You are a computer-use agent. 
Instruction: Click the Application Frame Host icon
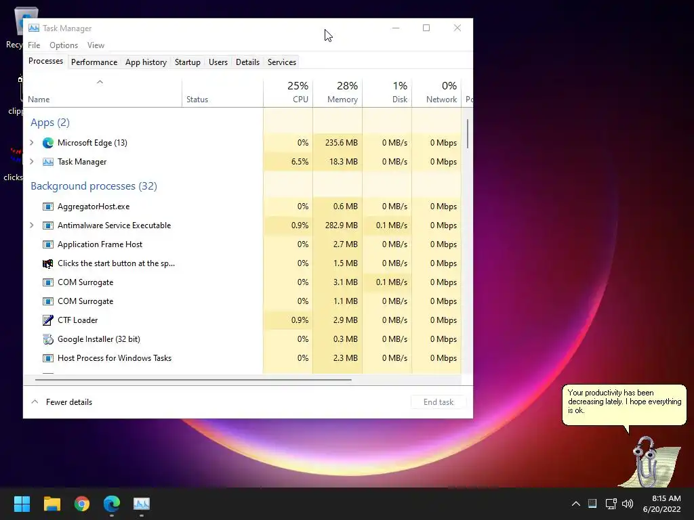click(x=48, y=244)
